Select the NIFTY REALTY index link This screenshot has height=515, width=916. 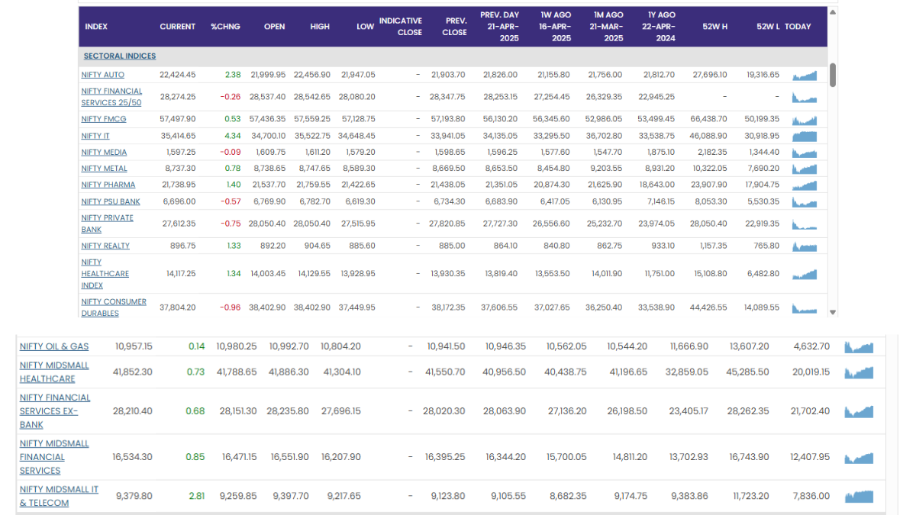pyautogui.click(x=105, y=246)
